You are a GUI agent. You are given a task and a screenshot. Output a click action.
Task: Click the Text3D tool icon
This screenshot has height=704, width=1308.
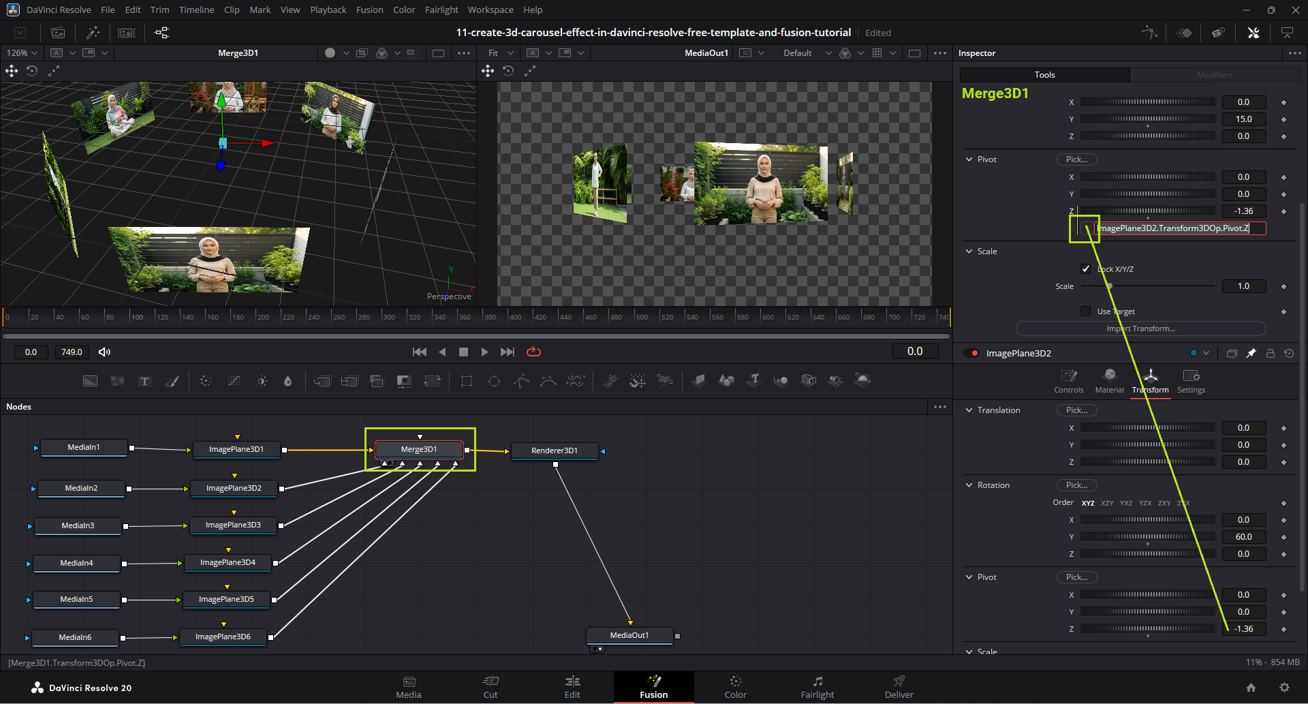[754, 380]
